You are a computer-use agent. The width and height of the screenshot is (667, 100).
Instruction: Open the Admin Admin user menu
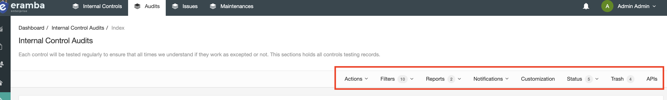636,6
